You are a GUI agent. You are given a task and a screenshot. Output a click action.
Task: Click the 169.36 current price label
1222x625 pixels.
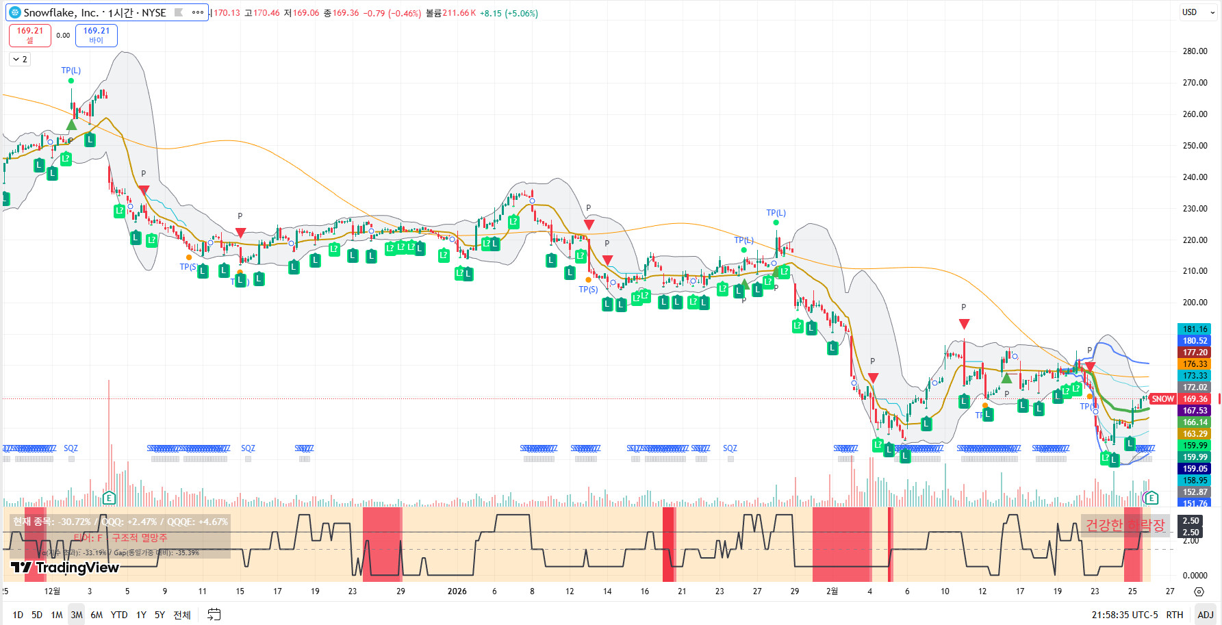click(x=1195, y=399)
